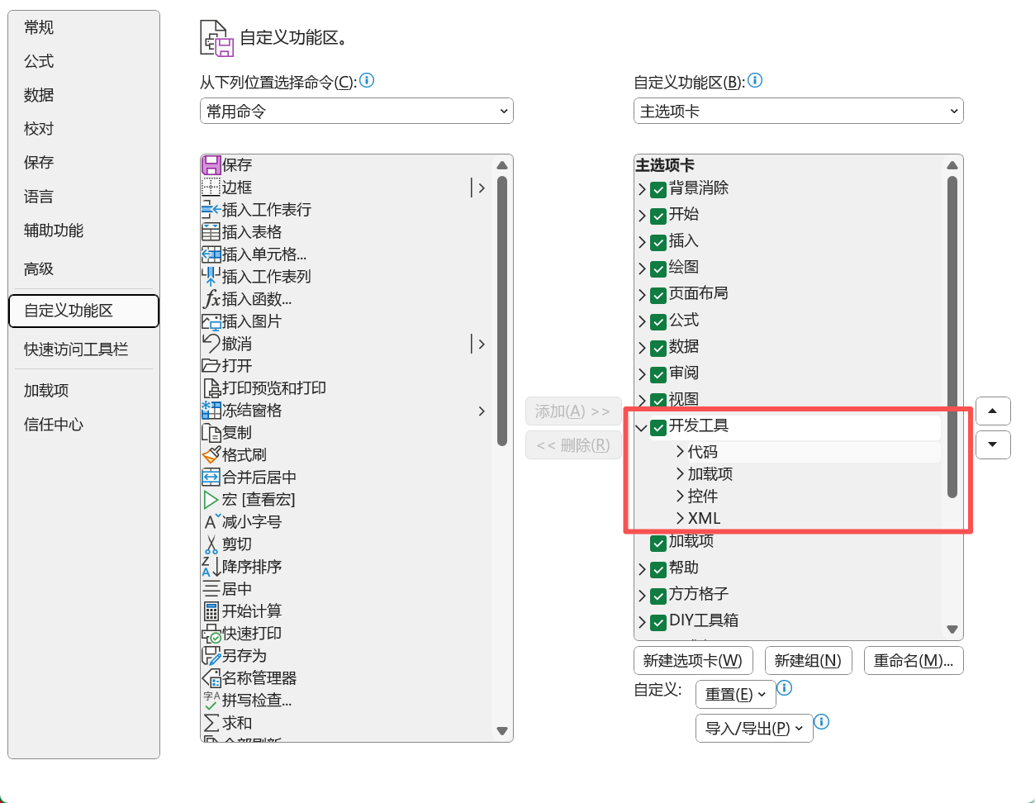The image size is (1035, 803).
Task: Open the 信任中心 category
Action: click(x=54, y=425)
